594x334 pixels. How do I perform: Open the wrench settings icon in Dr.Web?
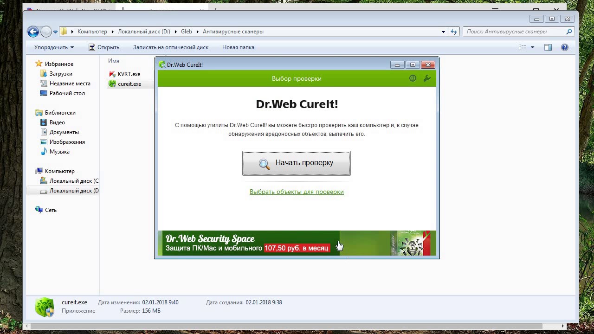pos(427,78)
